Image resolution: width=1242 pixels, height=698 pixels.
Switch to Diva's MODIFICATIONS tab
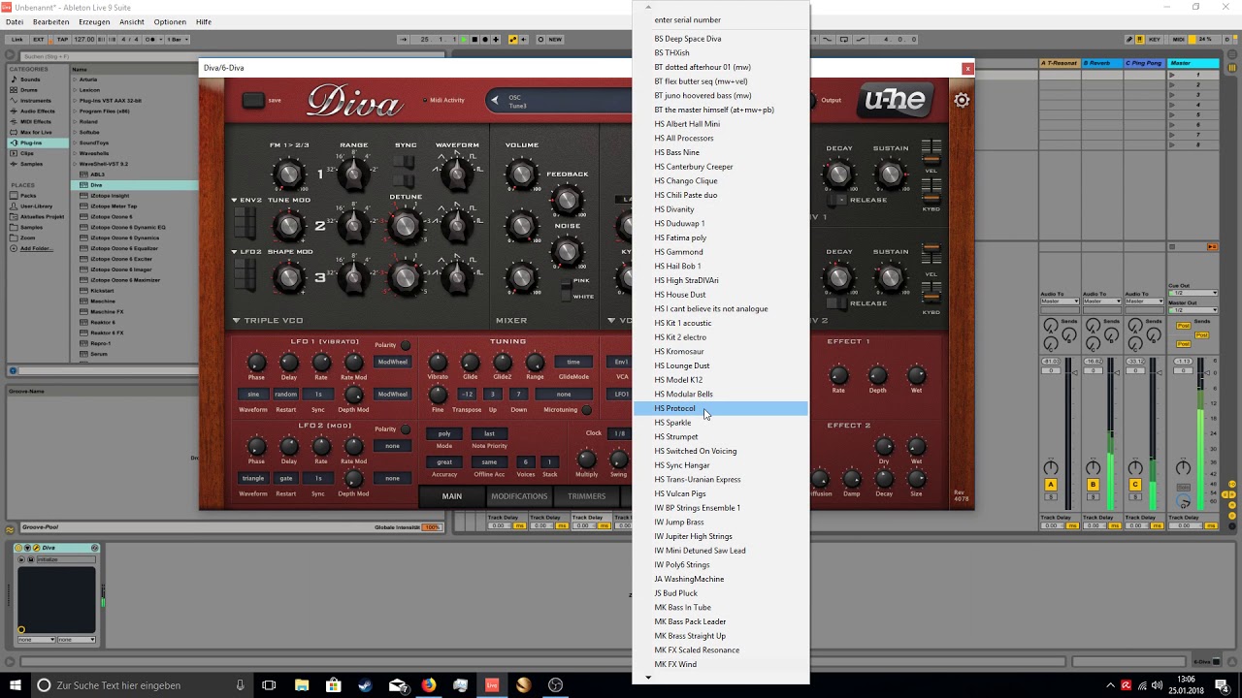pyautogui.click(x=519, y=495)
